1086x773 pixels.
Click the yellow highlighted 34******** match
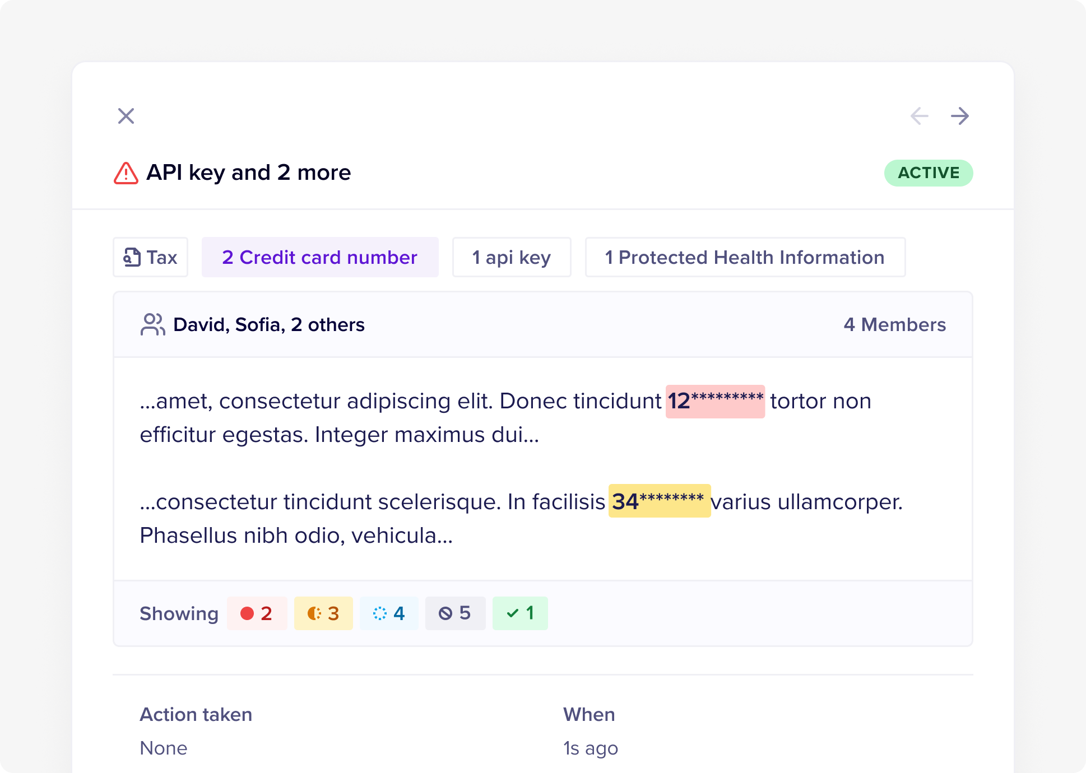pyautogui.click(x=659, y=501)
